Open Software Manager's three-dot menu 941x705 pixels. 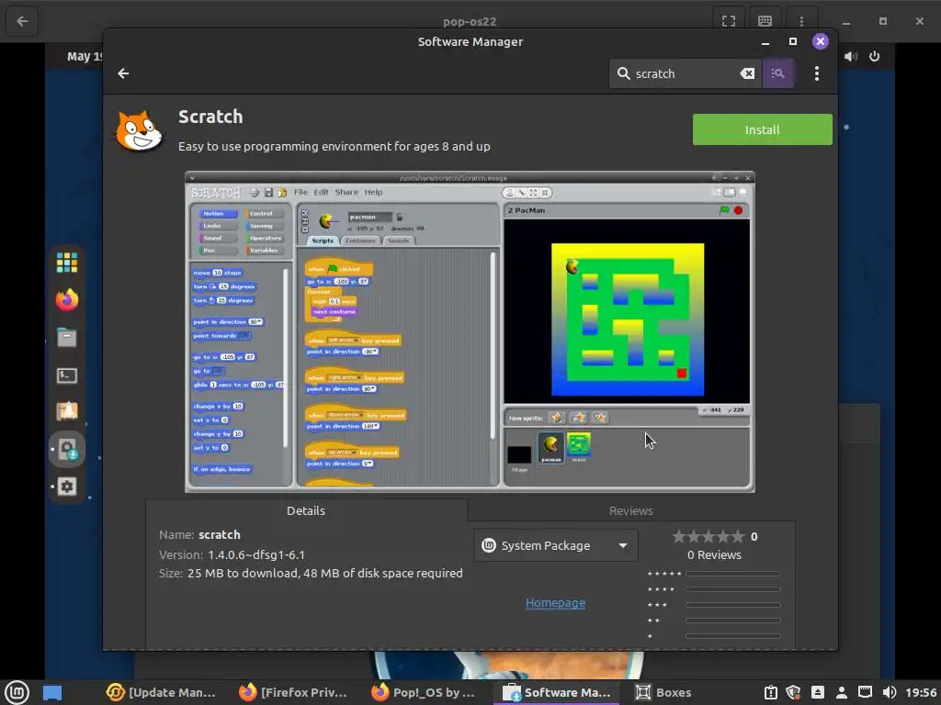point(816,73)
